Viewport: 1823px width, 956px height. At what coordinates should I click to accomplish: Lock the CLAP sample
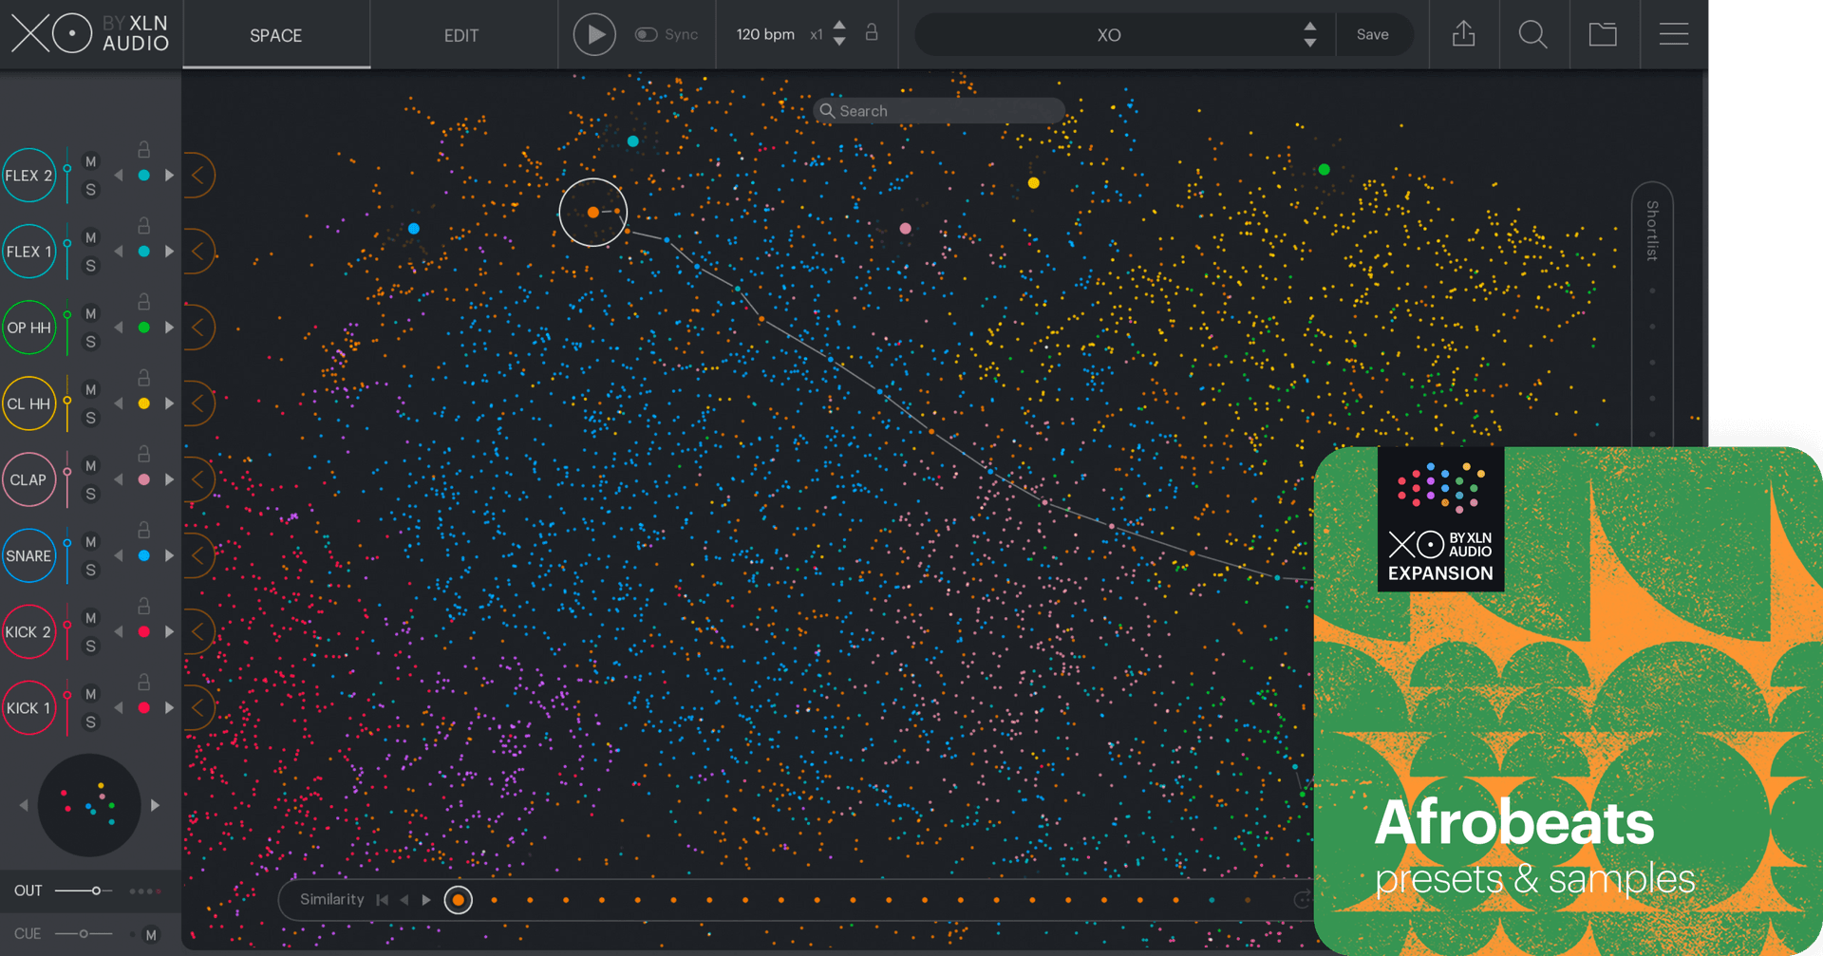tap(143, 453)
